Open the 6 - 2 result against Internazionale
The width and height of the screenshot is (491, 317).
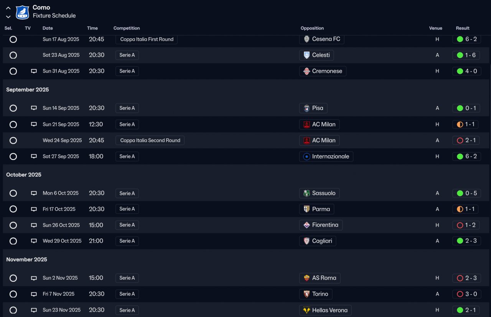pos(466,156)
